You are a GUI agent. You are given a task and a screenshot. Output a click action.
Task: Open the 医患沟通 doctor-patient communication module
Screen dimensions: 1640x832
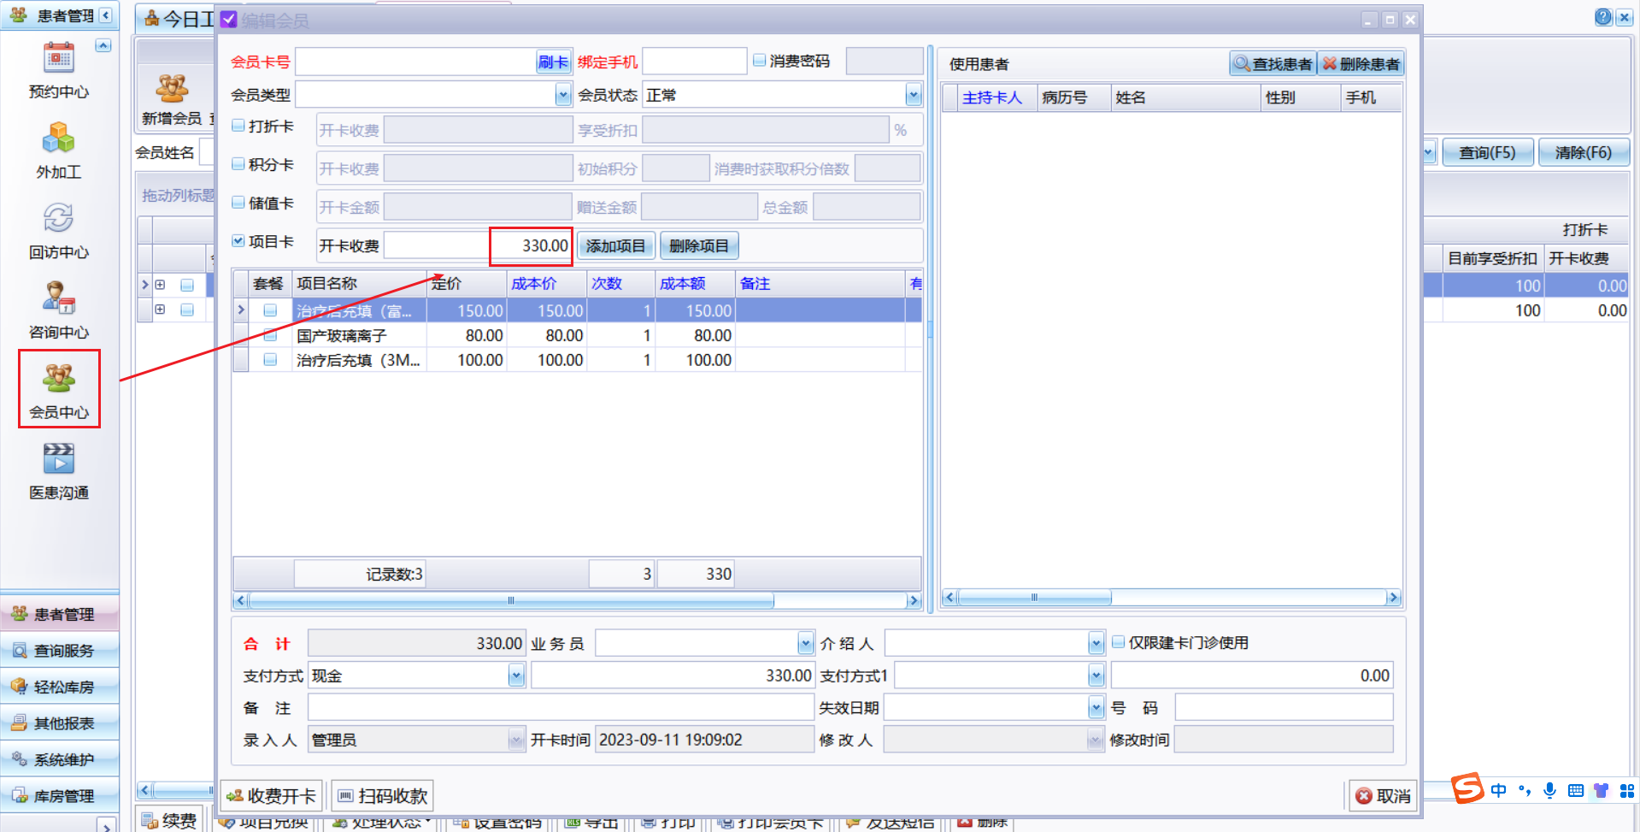(58, 471)
